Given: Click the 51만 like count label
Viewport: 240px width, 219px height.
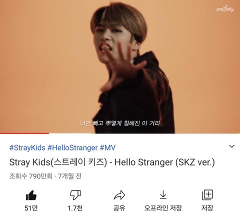Looking at the screenshot, I should coord(31,208).
